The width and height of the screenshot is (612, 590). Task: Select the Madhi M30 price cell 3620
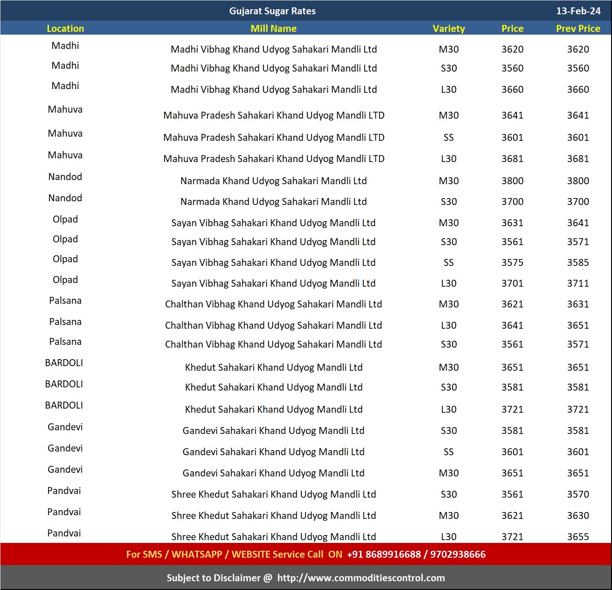(x=513, y=49)
